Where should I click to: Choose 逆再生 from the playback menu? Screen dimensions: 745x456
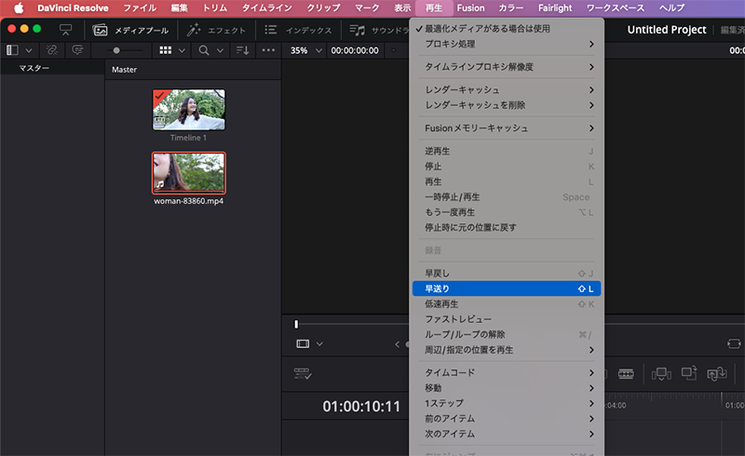pos(507,151)
